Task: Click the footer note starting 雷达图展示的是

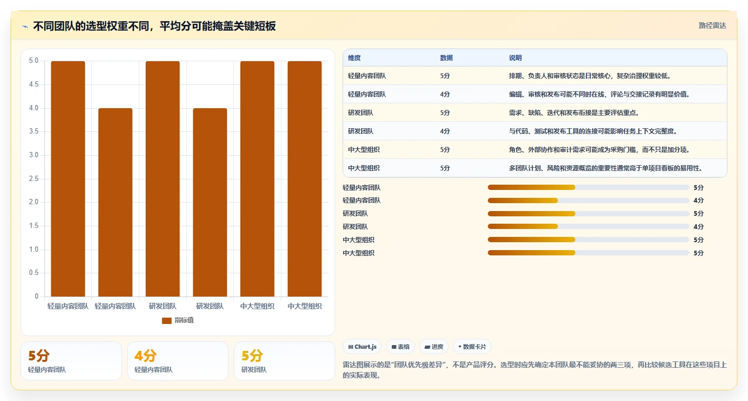Action: click(x=535, y=370)
